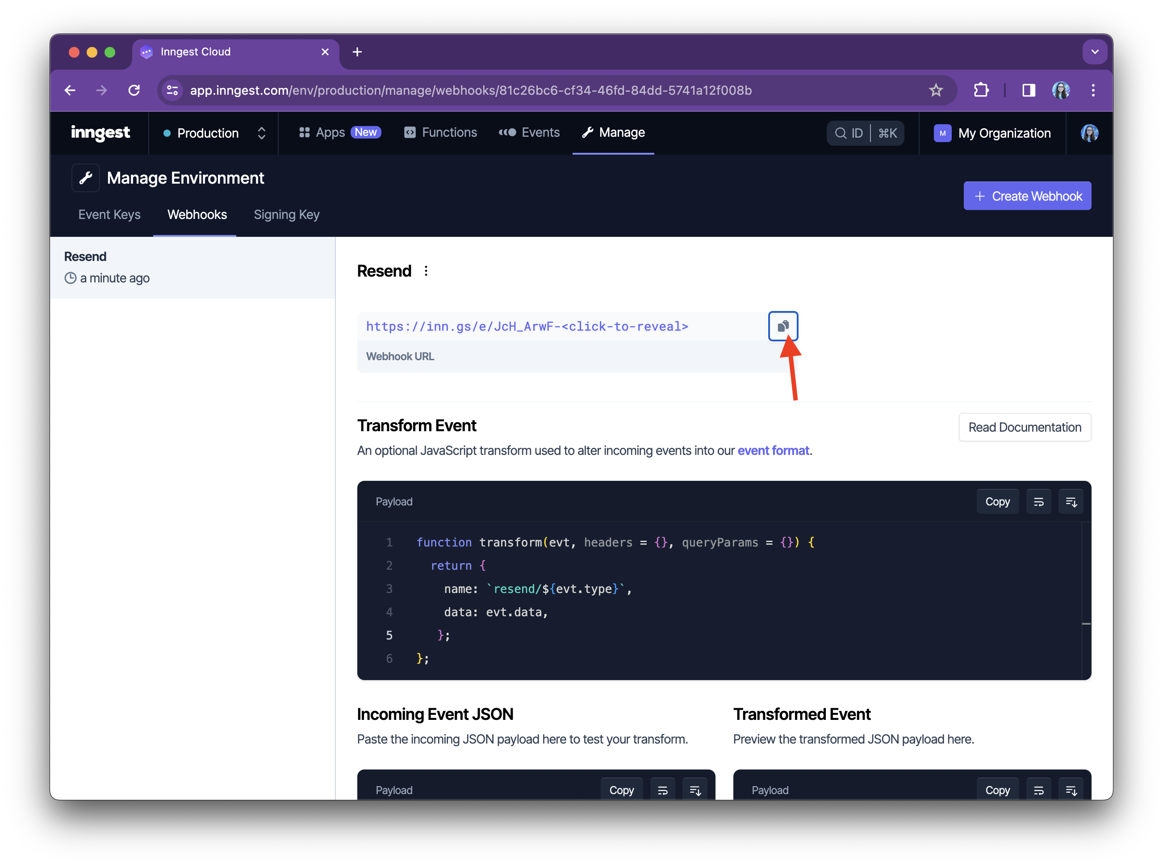Switch to the Signing Key tab
1163x866 pixels.
pos(285,214)
